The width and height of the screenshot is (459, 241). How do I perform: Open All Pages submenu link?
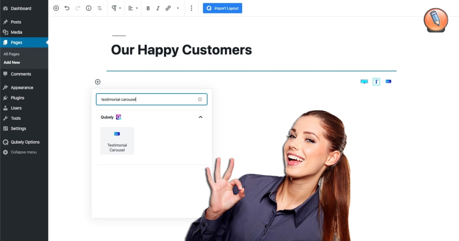[12, 54]
